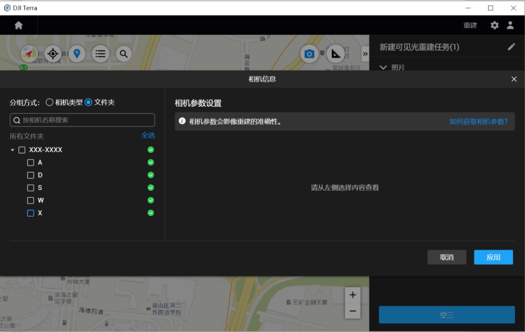Click the Home icon in top bar
Screen dimensions: 525x332
pos(18,25)
